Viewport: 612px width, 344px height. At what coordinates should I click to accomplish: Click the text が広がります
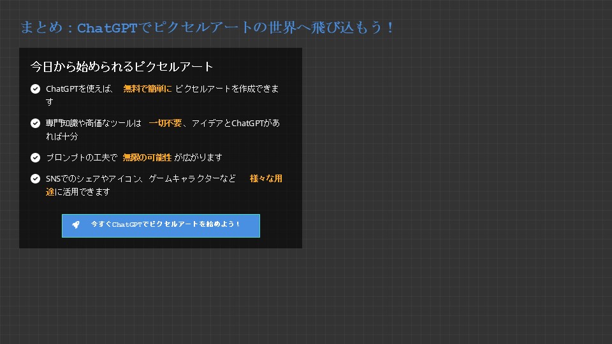(198, 157)
